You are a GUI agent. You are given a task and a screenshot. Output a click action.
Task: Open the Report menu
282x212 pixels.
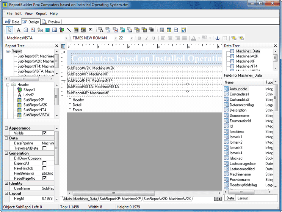[x=41, y=14]
